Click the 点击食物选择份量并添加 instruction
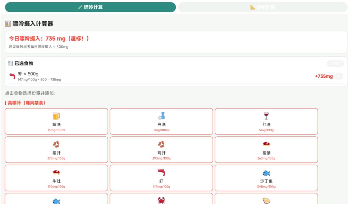Image resolution: width=348 pixels, height=204 pixels. [x=30, y=93]
